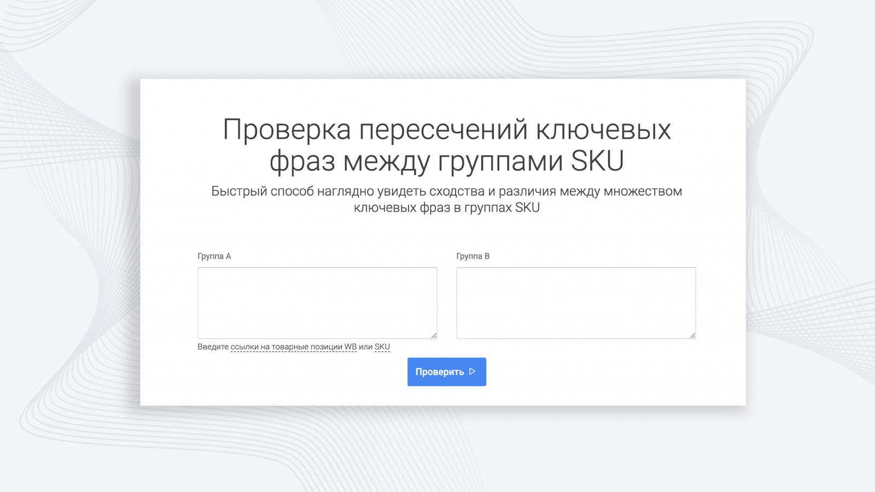Viewport: 875px width, 492px height.
Task: Click the Группа B text area
Action: [576, 303]
